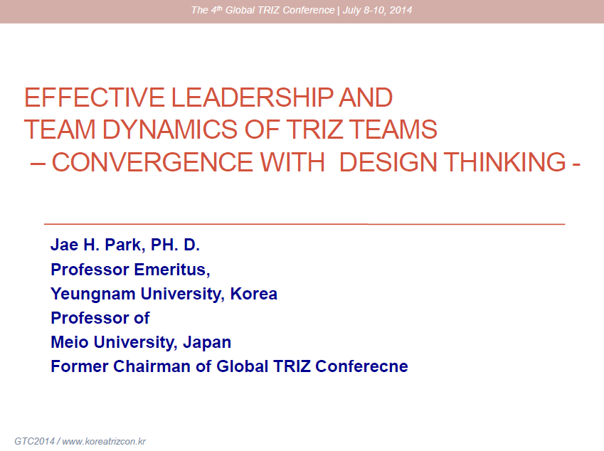Click the title line "EFFECTIVE LEADERSHIP AND"
The height and width of the screenshot is (451, 604).
coord(208,97)
